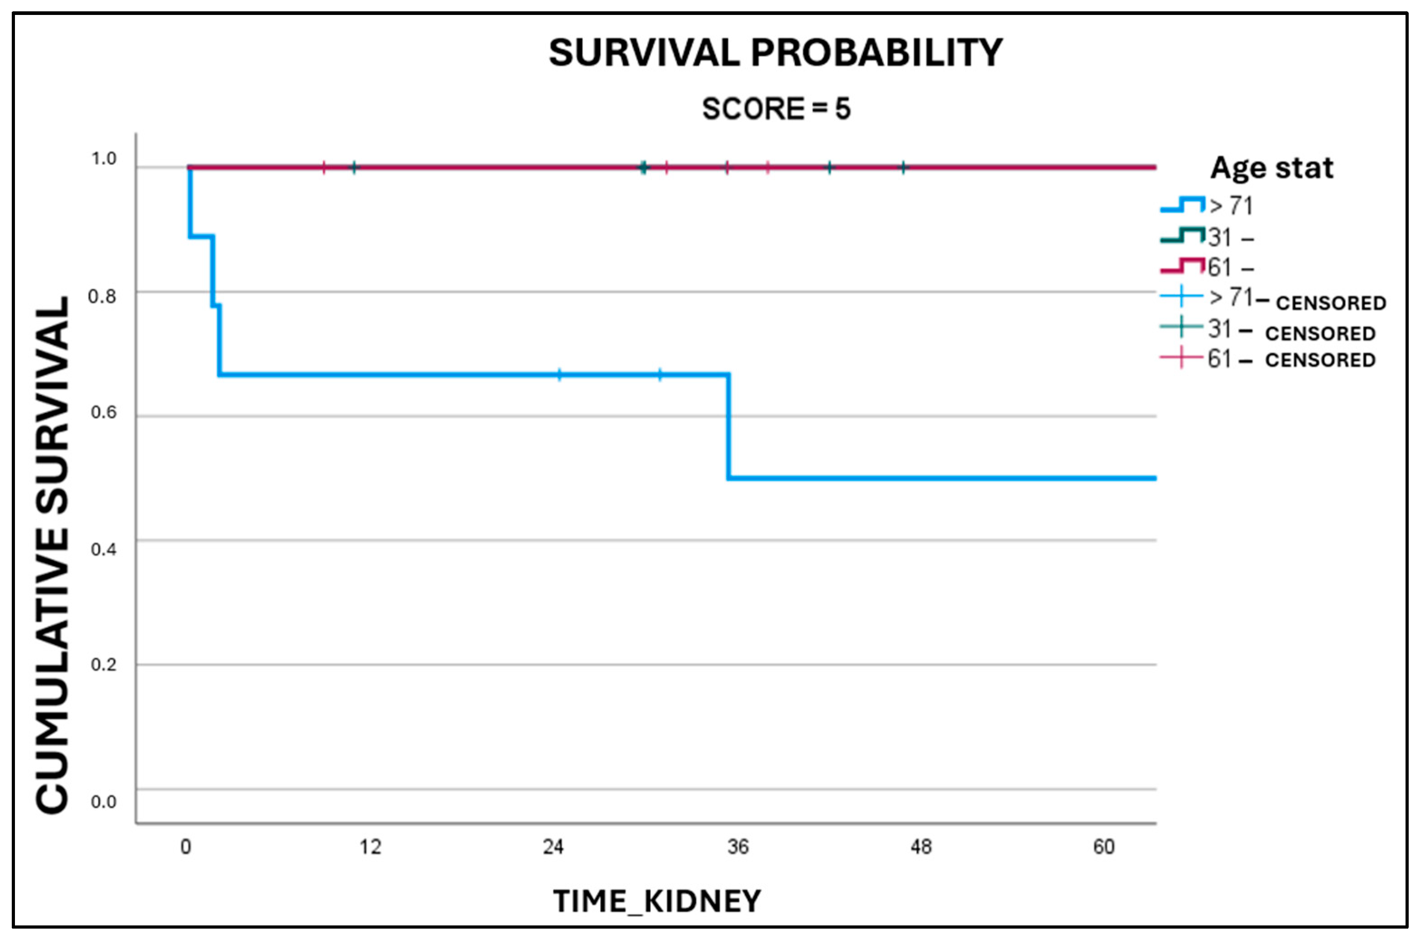Image resolution: width=1425 pixels, height=944 pixels.
Task: Select the CUMULATIVE SURVIVAL y-axis label
Action: (53, 555)
